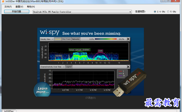
Task: Open the 文件(F) menu
Action: pyautogui.click(x=8, y=7)
